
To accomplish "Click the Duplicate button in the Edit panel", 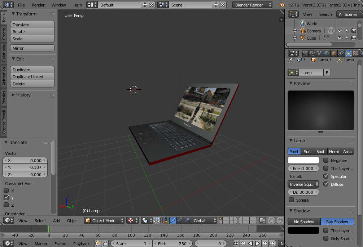I will 32,69.
